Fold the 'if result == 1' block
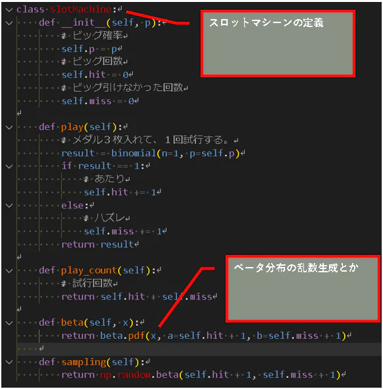The width and height of the screenshot is (383, 389). 9,166
